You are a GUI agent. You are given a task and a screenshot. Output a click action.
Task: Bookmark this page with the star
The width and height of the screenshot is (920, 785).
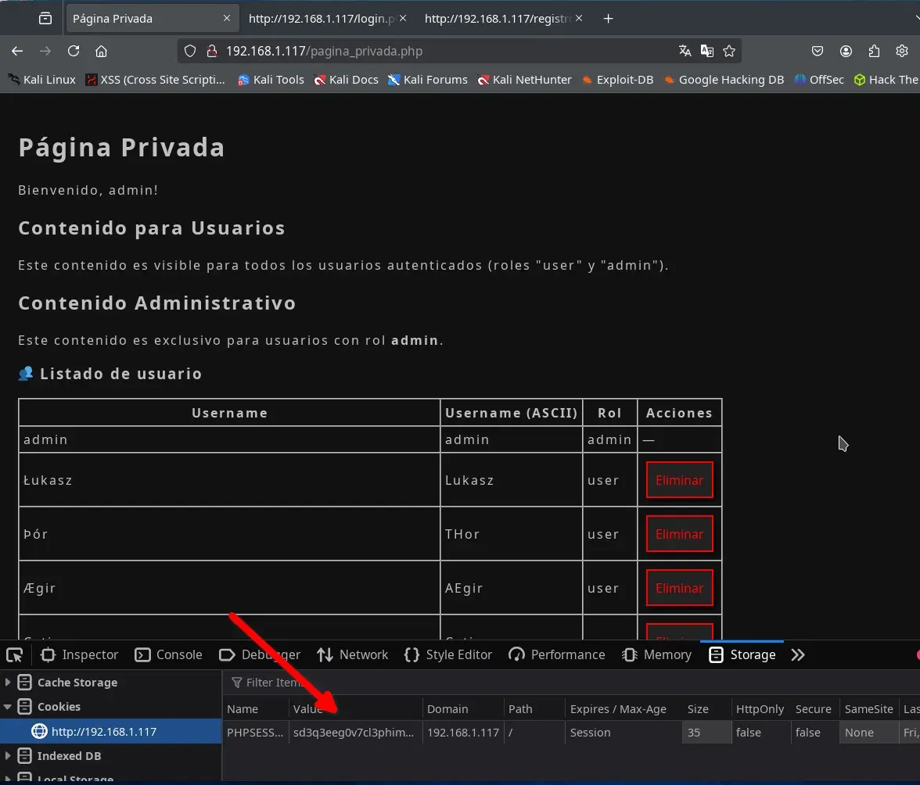pyautogui.click(x=729, y=51)
